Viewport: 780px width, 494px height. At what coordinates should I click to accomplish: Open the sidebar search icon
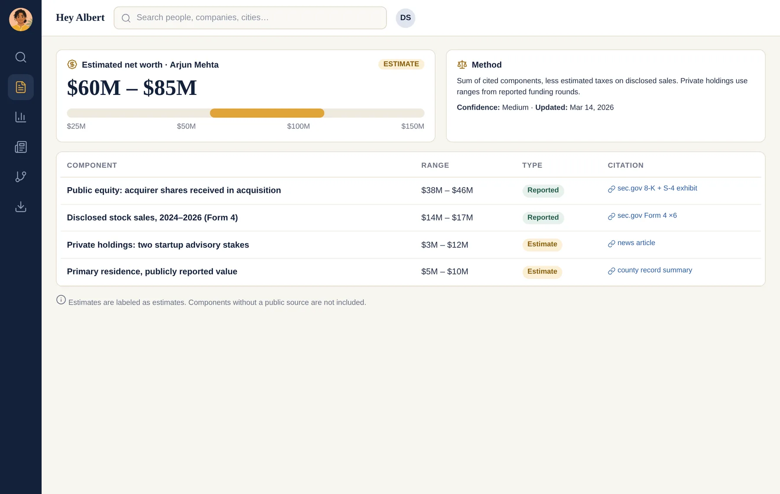click(21, 57)
